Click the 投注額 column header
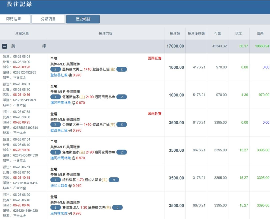 [x=175, y=33]
